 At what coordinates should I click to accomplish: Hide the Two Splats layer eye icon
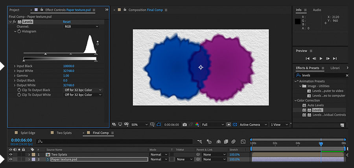click(x=11, y=154)
